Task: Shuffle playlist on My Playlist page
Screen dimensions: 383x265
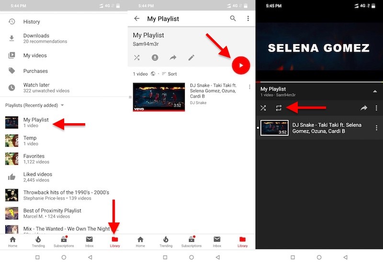Action: pos(137,58)
